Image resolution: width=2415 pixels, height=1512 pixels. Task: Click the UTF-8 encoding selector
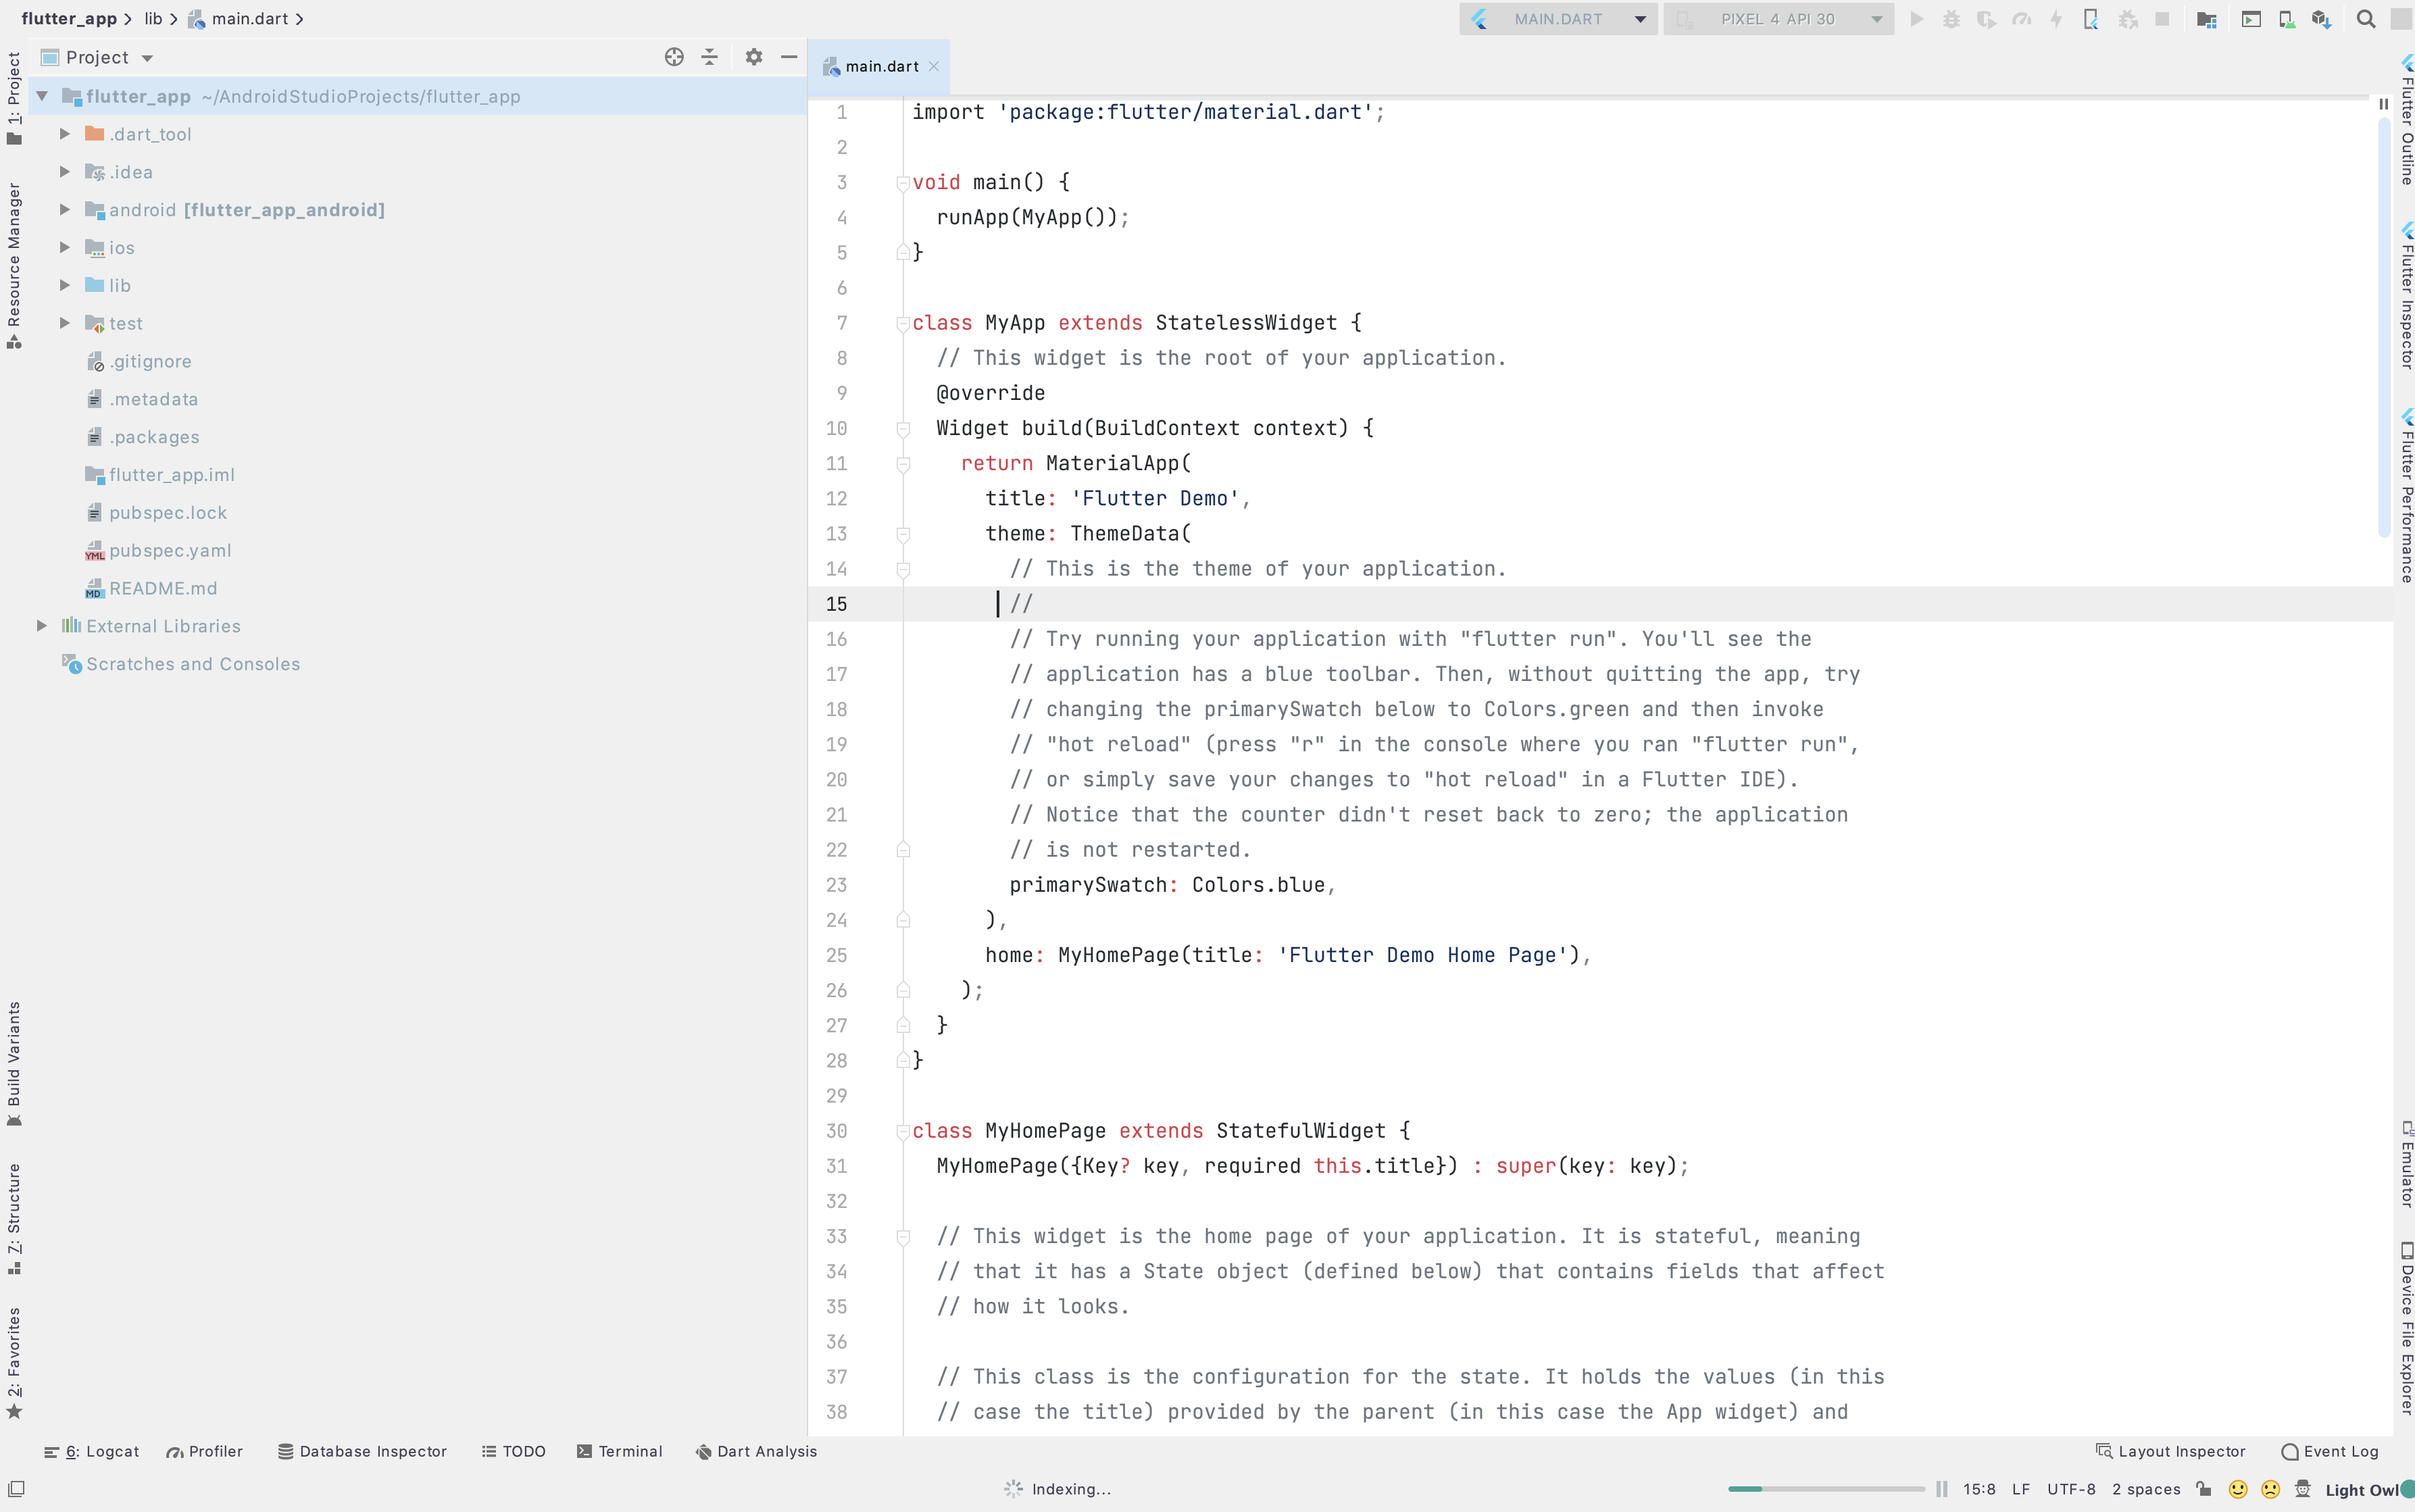[2071, 1489]
